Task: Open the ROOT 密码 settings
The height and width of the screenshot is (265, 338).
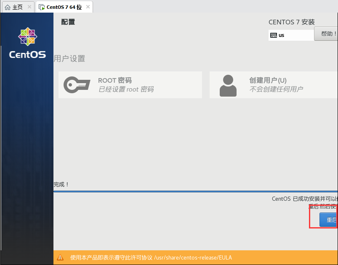Action: pos(130,85)
